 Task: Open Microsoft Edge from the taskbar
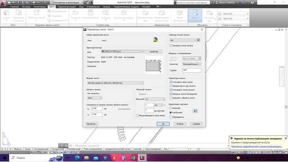click(77, 158)
